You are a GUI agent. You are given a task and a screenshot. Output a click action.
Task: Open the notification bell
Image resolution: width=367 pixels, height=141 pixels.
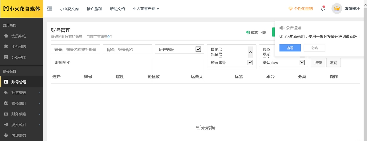(323, 8)
